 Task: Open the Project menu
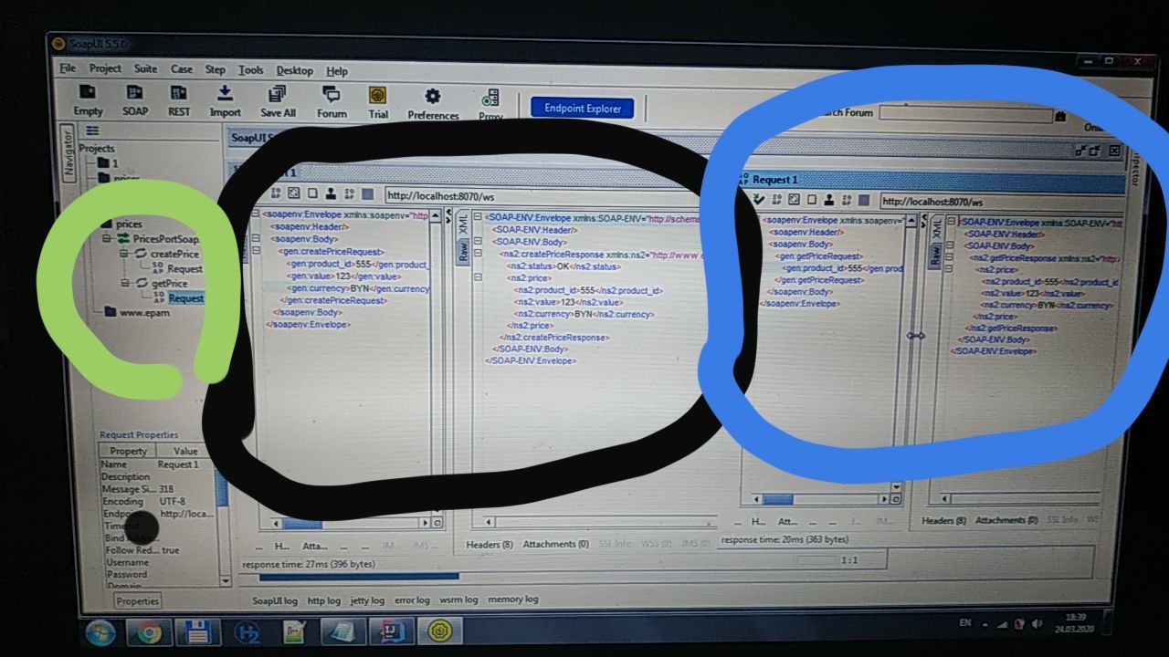[x=105, y=68]
